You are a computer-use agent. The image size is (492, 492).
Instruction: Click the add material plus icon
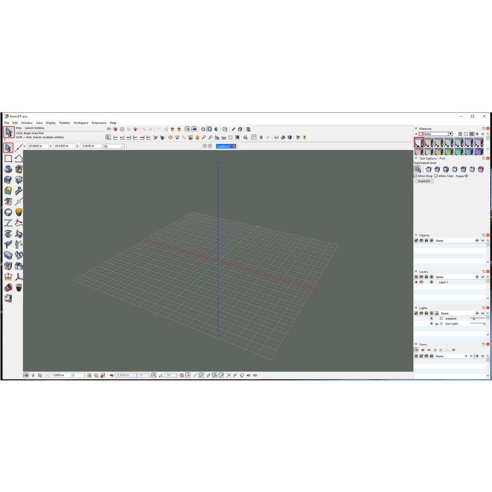[477, 134]
